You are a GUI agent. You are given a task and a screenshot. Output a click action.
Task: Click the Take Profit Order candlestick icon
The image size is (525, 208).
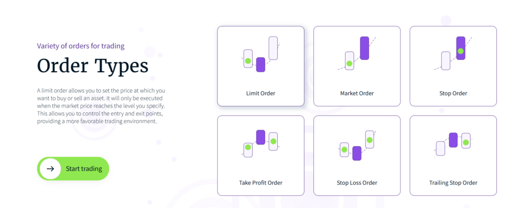pos(260,142)
